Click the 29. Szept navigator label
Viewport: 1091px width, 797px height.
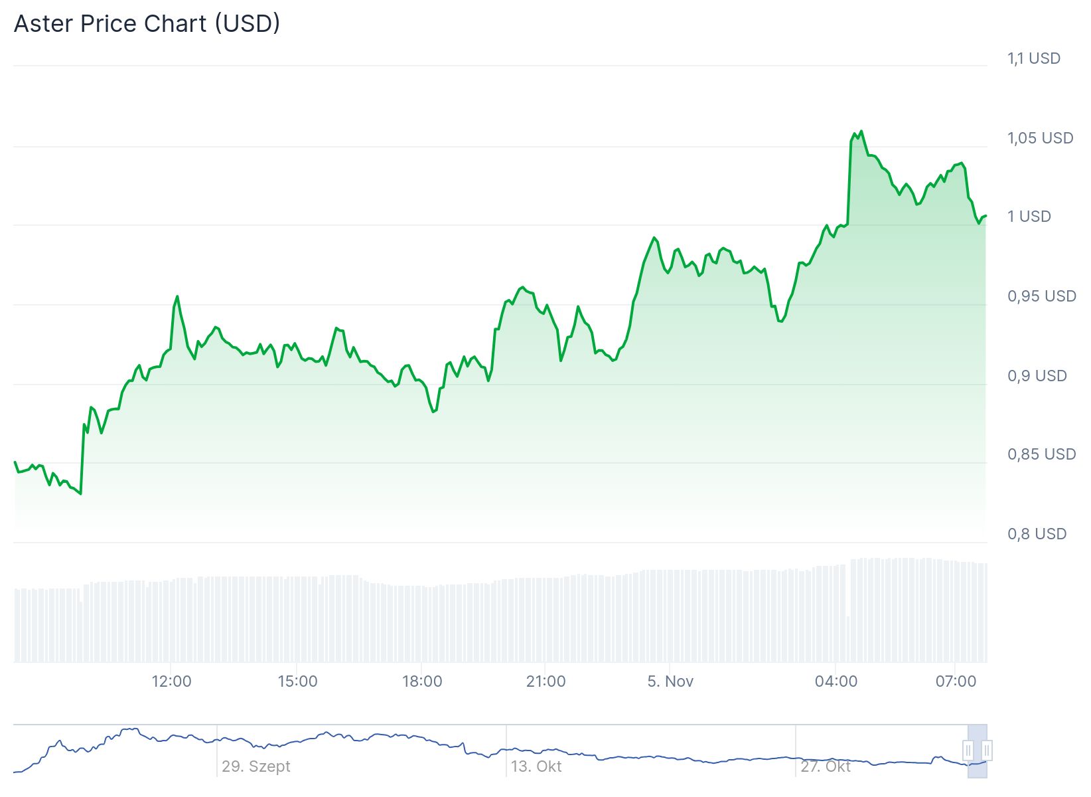click(255, 766)
